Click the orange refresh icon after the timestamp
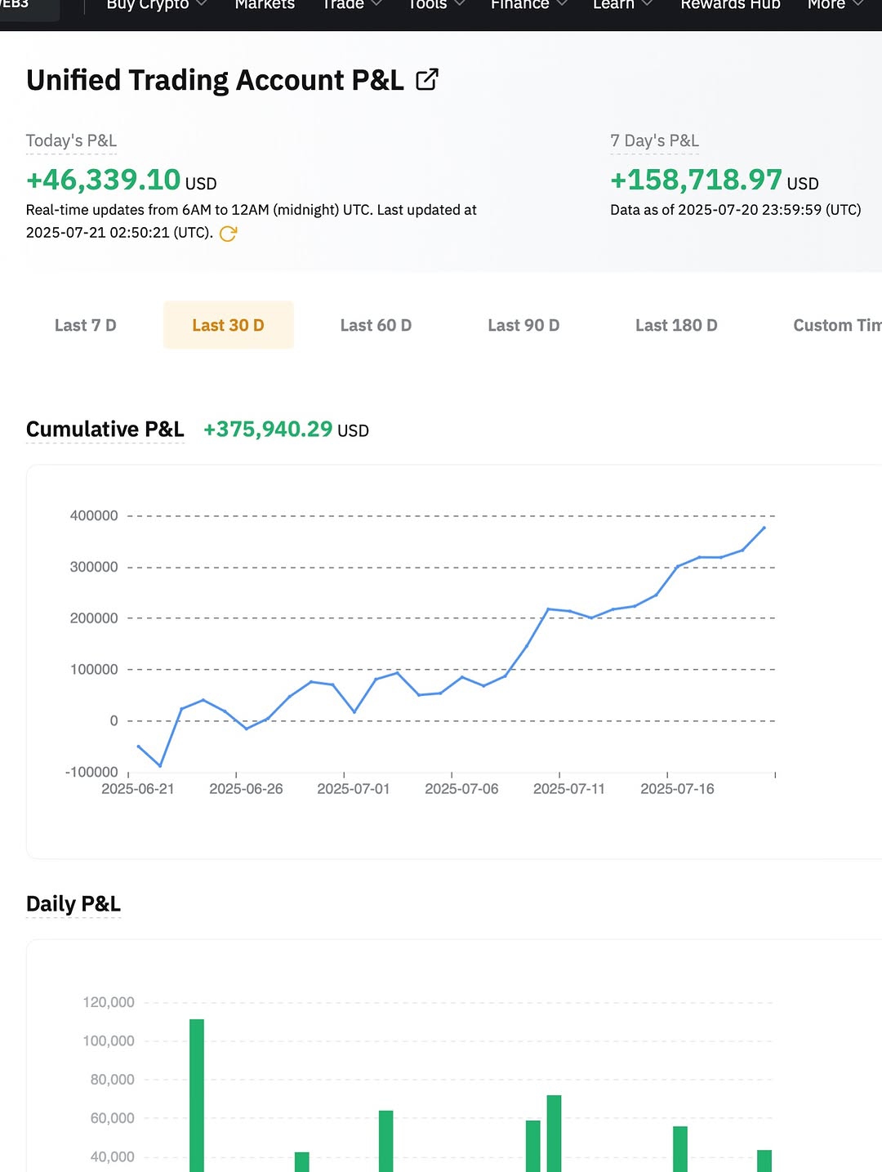882x1172 pixels. pos(229,234)
